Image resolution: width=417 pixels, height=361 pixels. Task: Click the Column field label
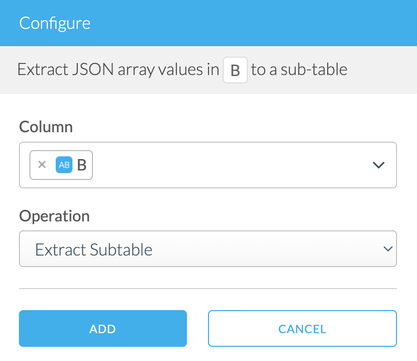click(x=46, y=126)
